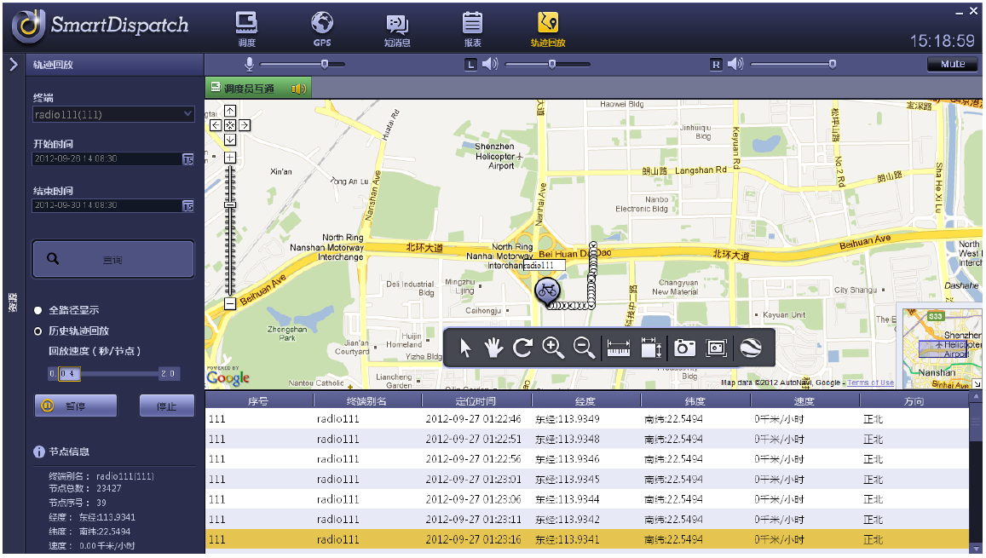Click the 停止 stop button

tap(167, 406)
